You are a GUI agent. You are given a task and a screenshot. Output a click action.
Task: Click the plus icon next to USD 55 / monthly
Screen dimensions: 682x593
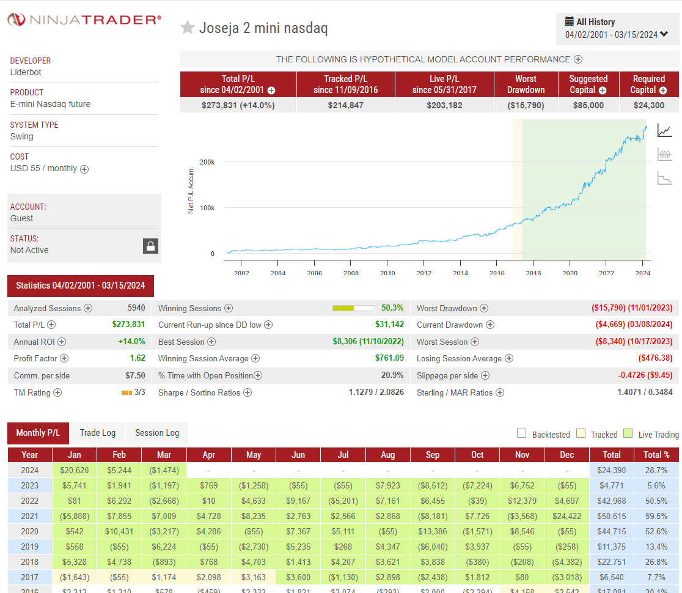point(84,169)
